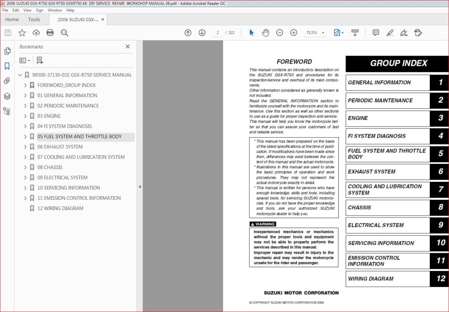Image resolution: width=449 pixels, height=312 pixels.
Task: Open the View menu
Action: pos(27,10)
